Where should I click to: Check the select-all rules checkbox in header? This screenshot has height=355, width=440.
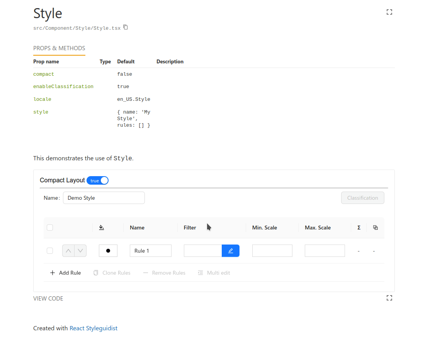[50, 228]
